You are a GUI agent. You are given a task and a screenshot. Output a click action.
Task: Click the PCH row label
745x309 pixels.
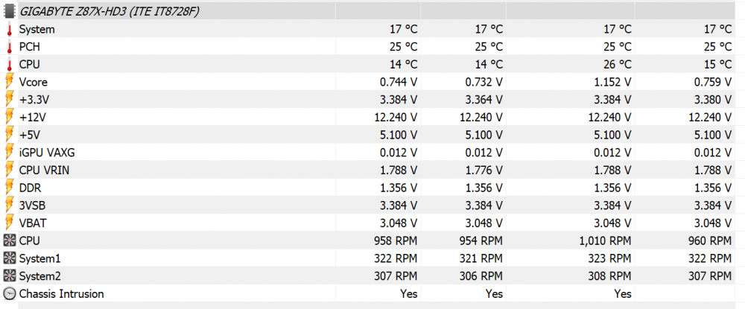coord(29,47)
